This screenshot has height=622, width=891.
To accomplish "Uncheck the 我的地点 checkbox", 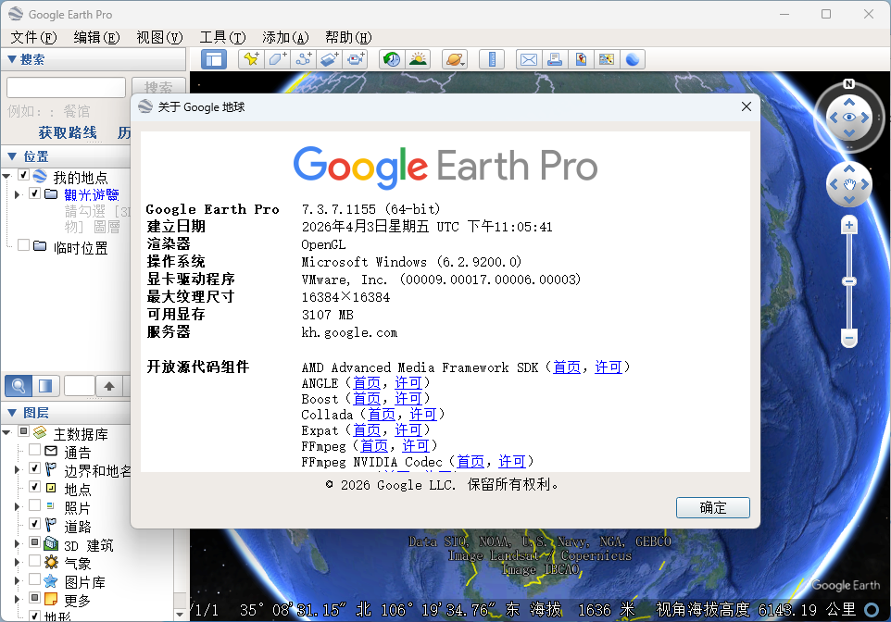I will pyautogui.click(x=24, y=175).
